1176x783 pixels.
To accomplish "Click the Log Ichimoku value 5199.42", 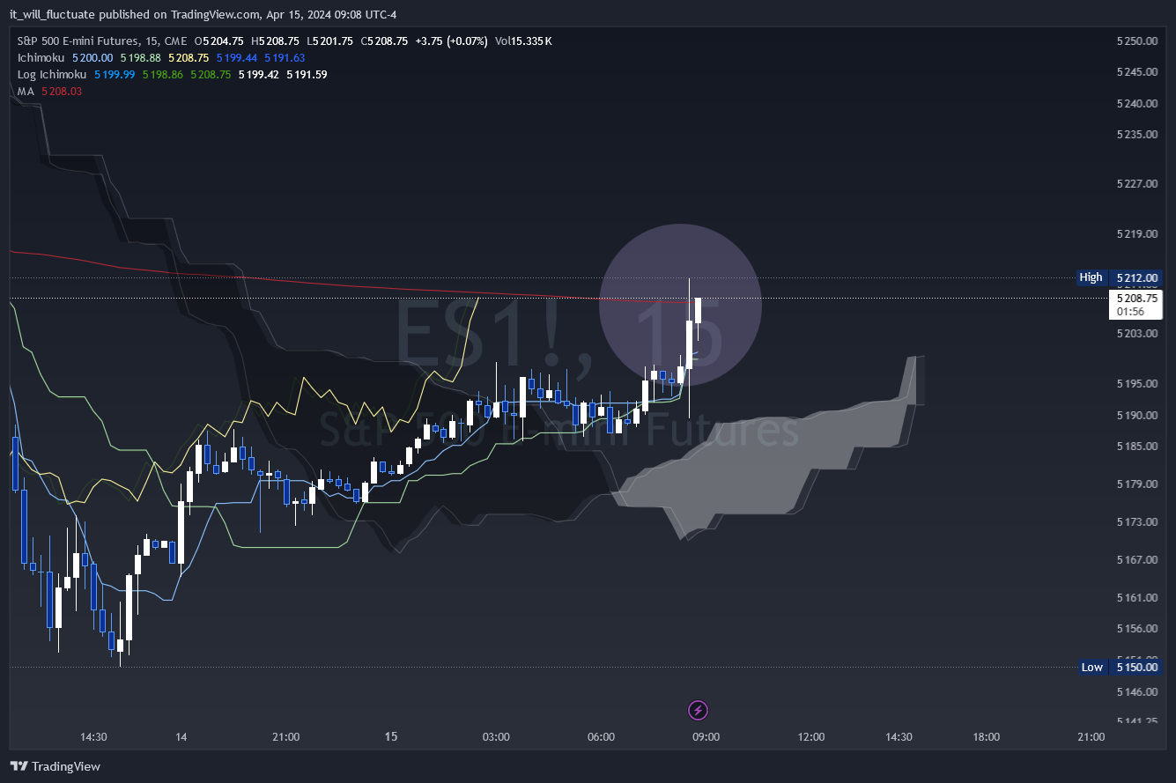I will 258,75.
